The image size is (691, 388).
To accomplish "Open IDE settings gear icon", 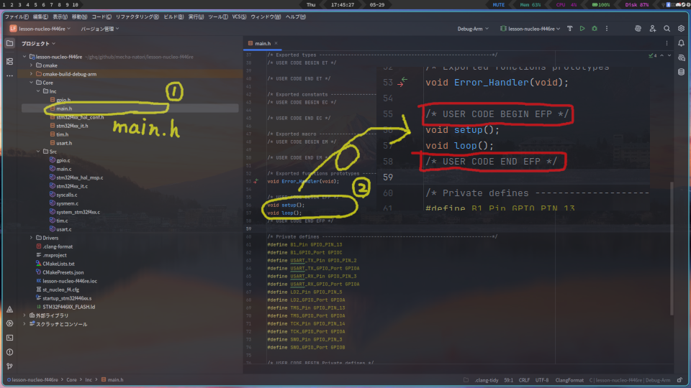I will point(681,29).
